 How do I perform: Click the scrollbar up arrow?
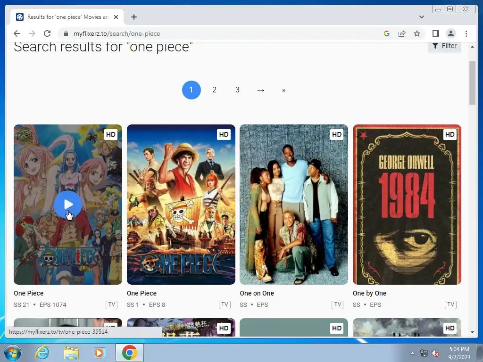(472, 47)
